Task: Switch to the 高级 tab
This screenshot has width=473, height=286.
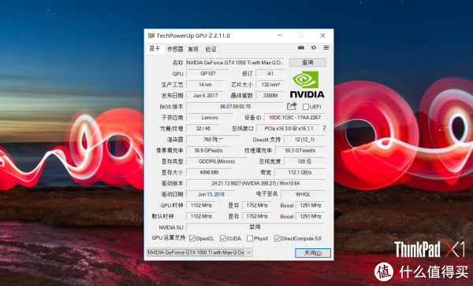Action: point(193,49)
